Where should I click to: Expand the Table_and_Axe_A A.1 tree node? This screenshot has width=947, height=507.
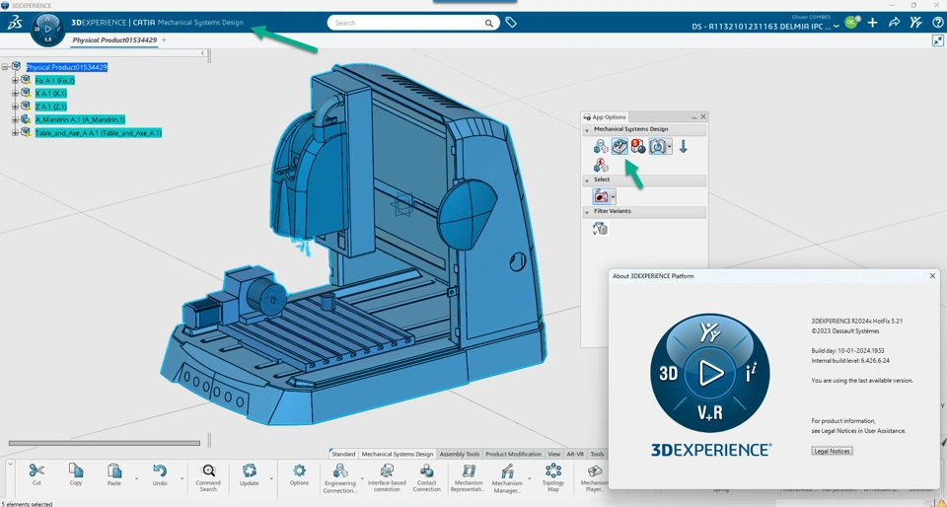(x=15, y=132)
